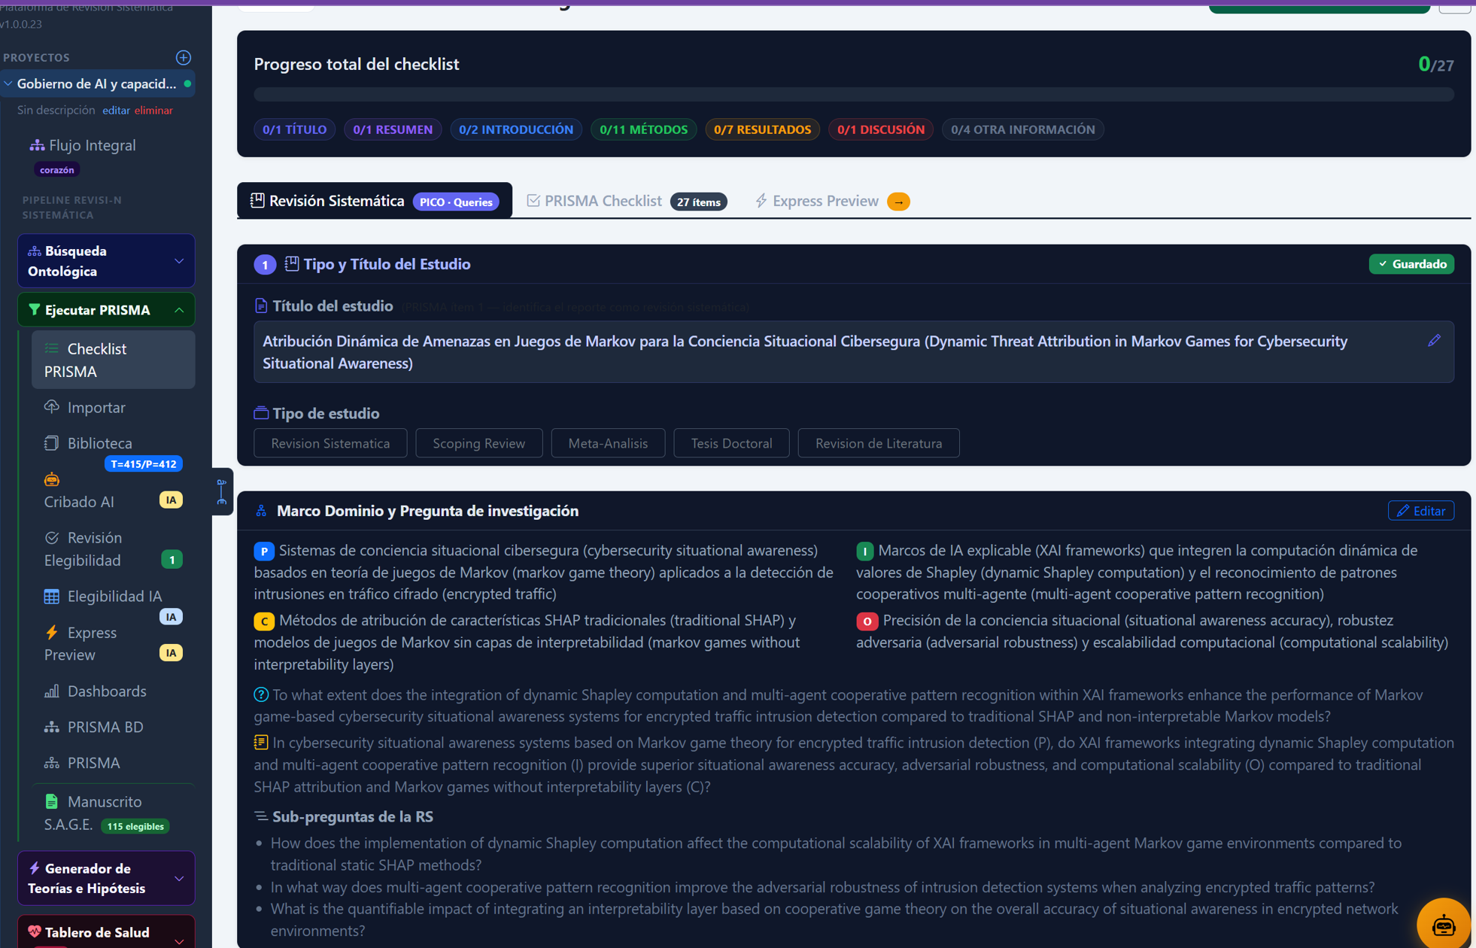
Task: Switch to Revisión Sistemática tab
Action: (375, 201)
